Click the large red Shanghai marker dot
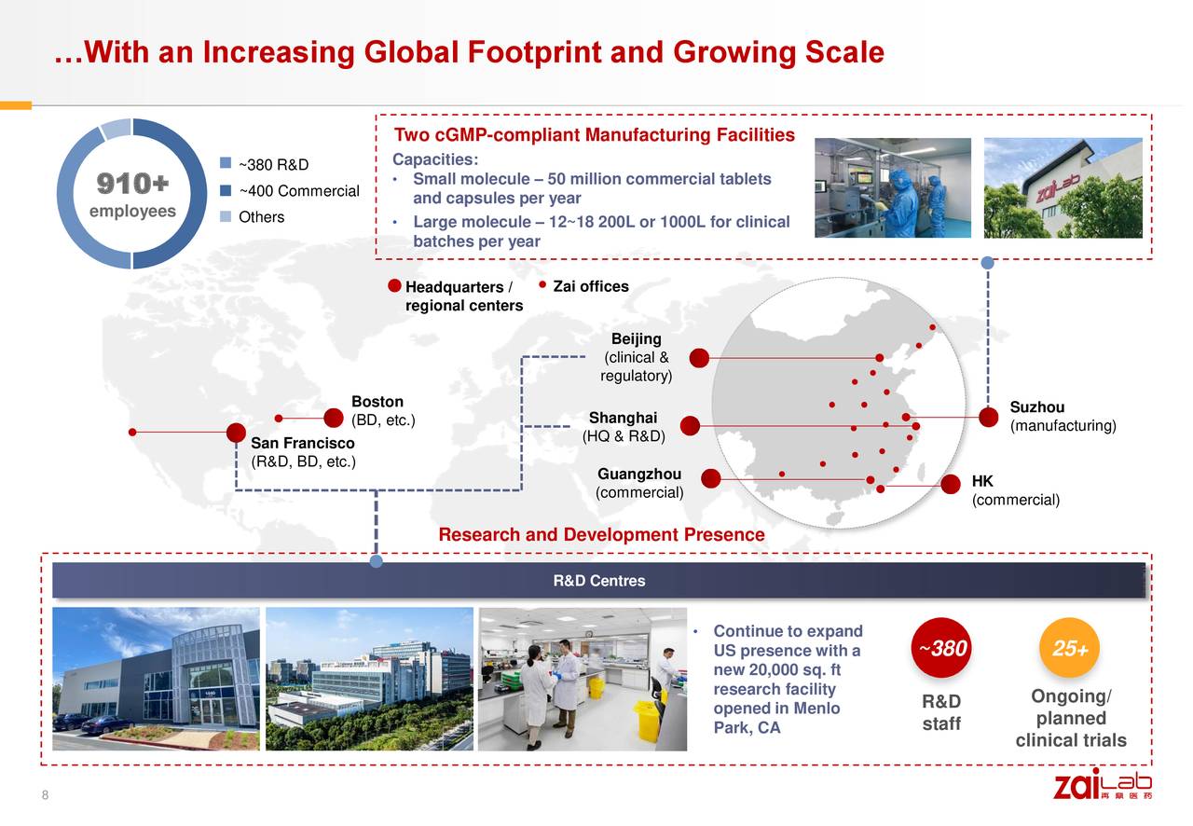Screen dimensions: 1193x826 pyautogui.click(x=690, y=426)
